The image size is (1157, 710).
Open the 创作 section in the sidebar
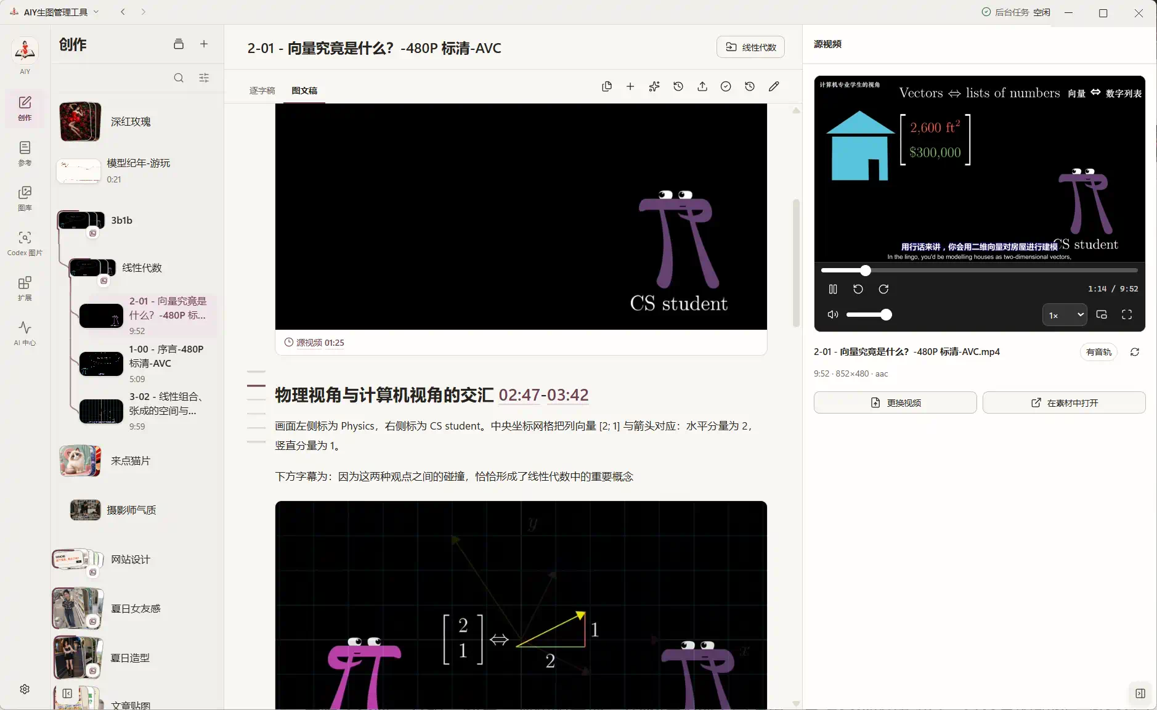point(25,108)
